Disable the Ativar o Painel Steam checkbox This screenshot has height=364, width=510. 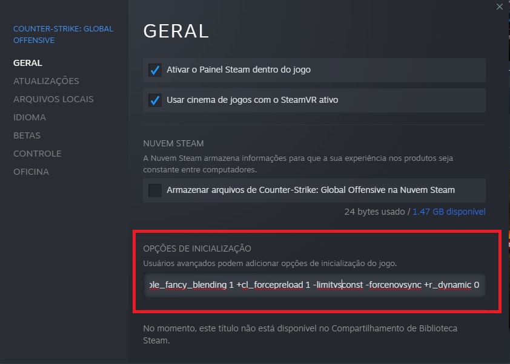(x=155, y=70)
